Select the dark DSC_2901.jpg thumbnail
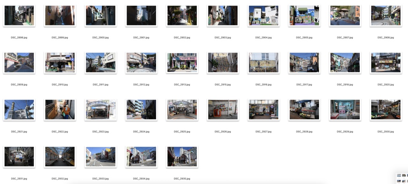 141,16
